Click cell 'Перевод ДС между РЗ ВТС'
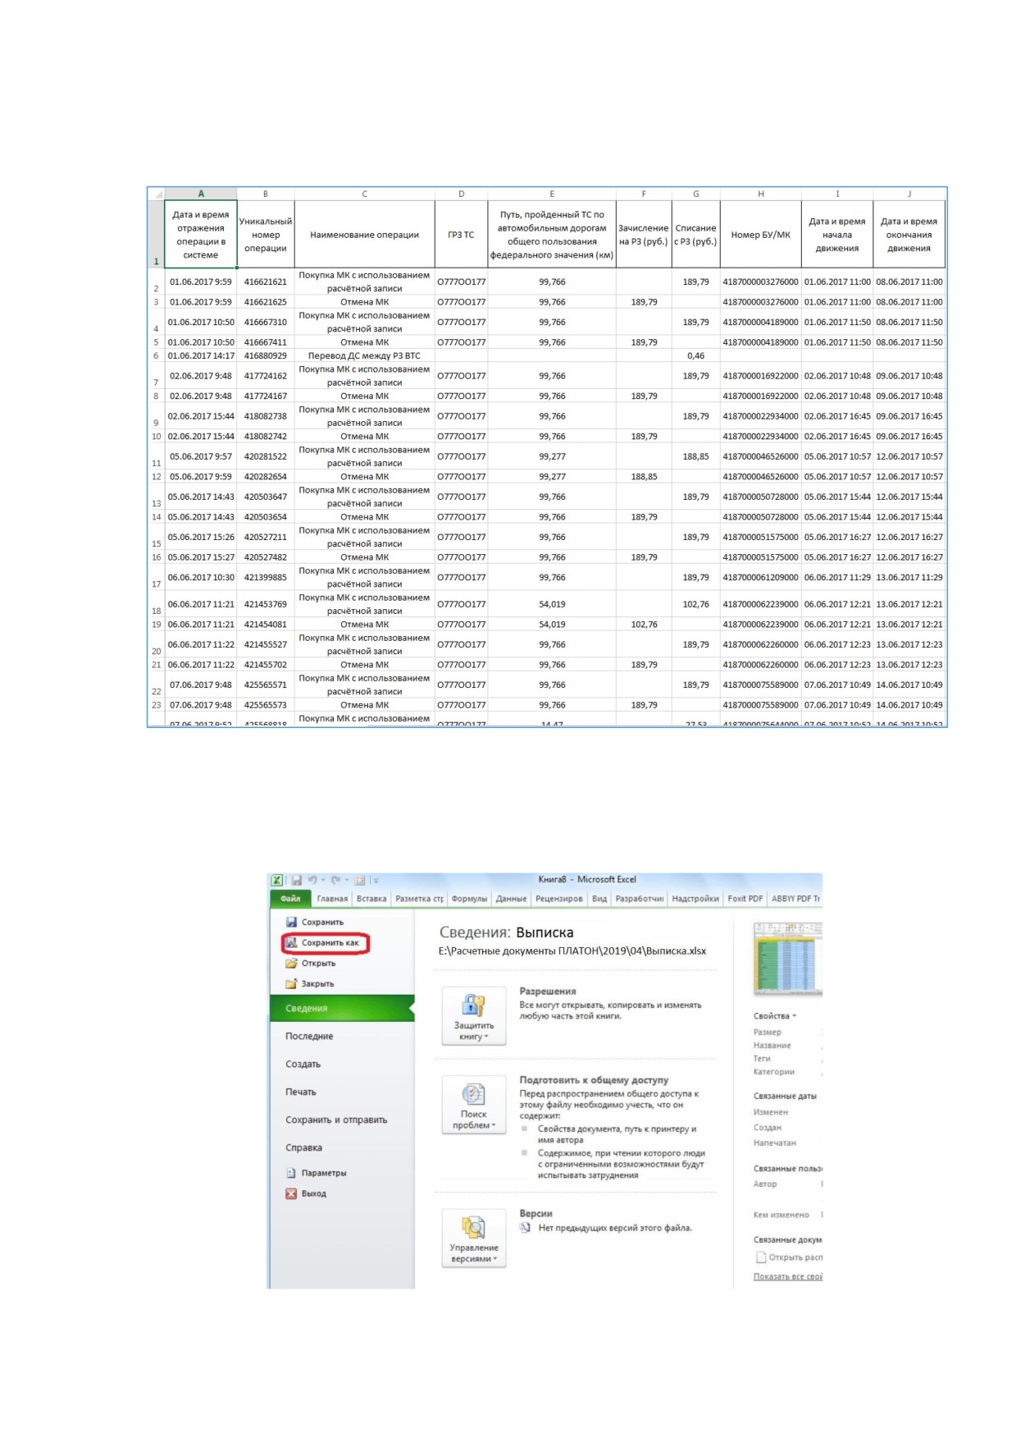The width and height of the screenshot is (1016, 1438). point(364,356)
